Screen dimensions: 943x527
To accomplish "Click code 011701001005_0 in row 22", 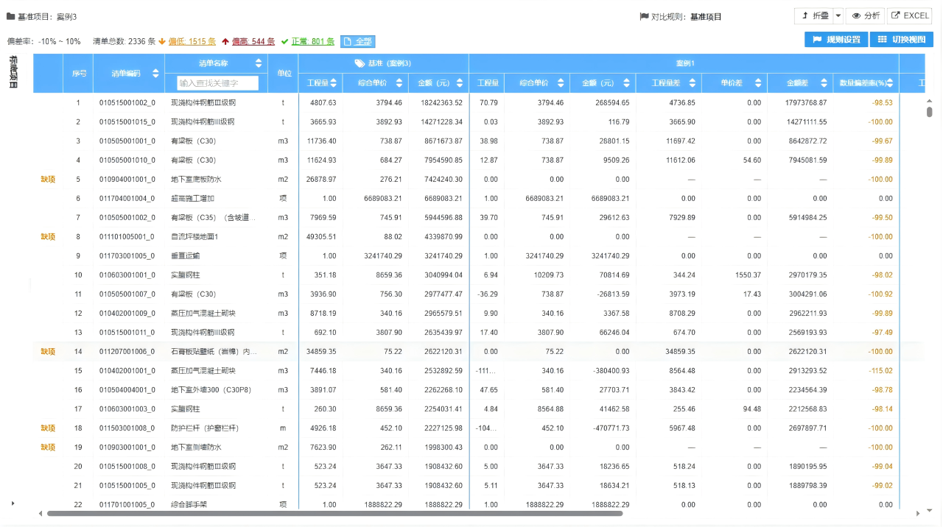I will tap(127, 505).
